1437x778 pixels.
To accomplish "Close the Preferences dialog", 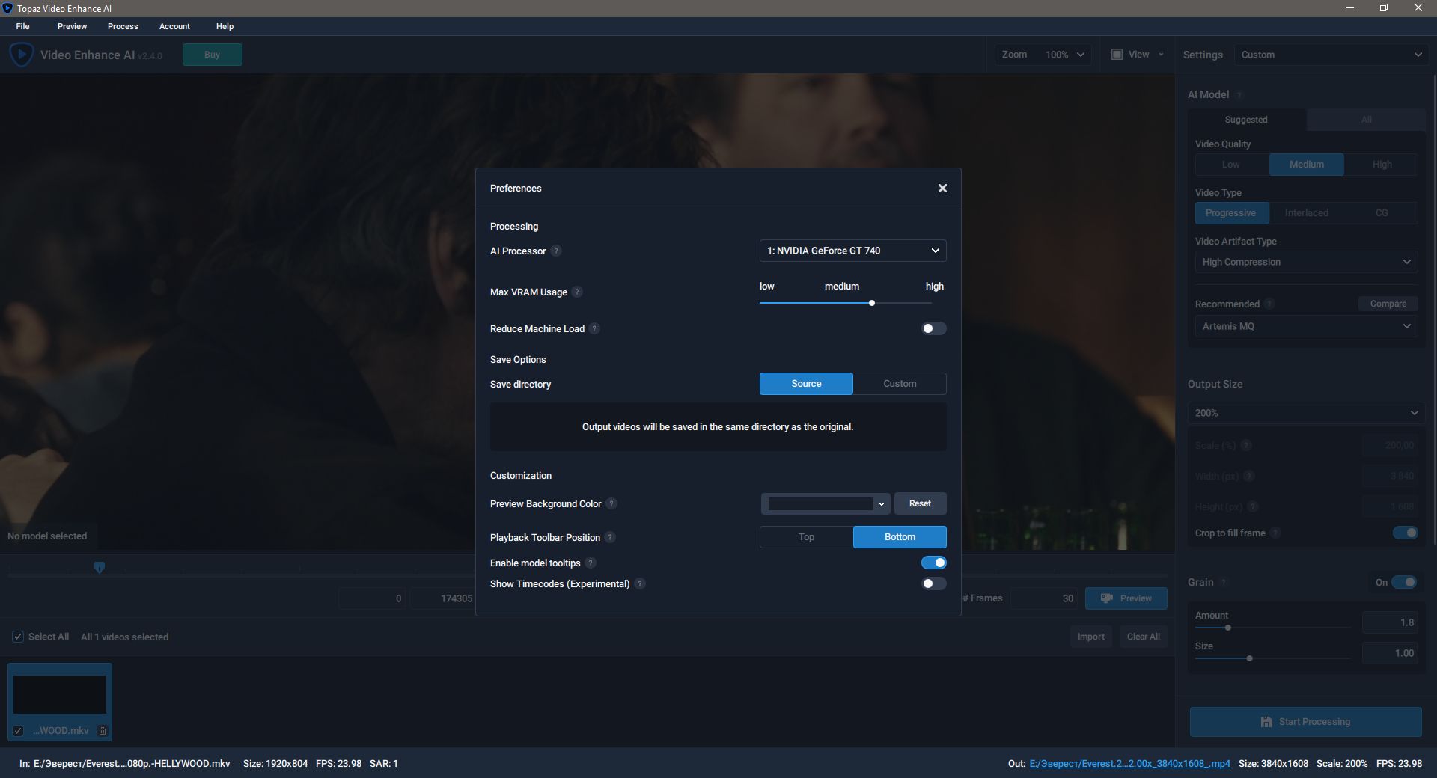I will pos(942,188).
